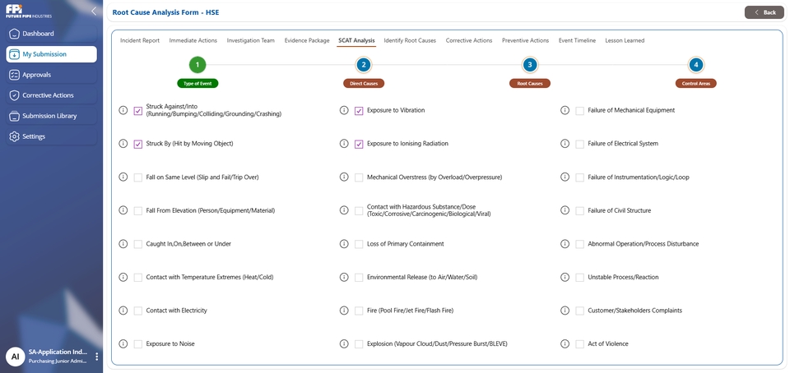Click the Root Causes step label
790x373 pixels.
pos(529,83)
